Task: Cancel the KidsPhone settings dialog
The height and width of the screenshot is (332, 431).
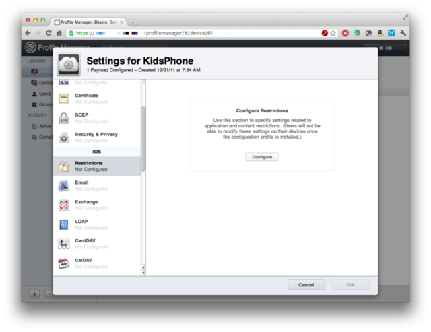Action: pos(306,285)
